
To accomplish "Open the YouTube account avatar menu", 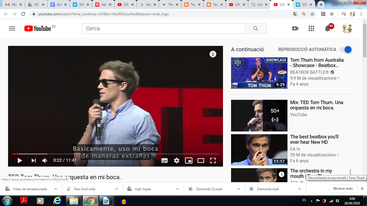I will coord(347,28).
